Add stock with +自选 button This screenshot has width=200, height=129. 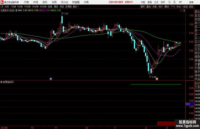(185, 7)
